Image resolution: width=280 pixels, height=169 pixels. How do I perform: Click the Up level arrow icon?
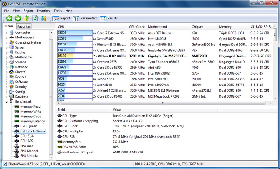pyautogui.click(x=26, y=18)
